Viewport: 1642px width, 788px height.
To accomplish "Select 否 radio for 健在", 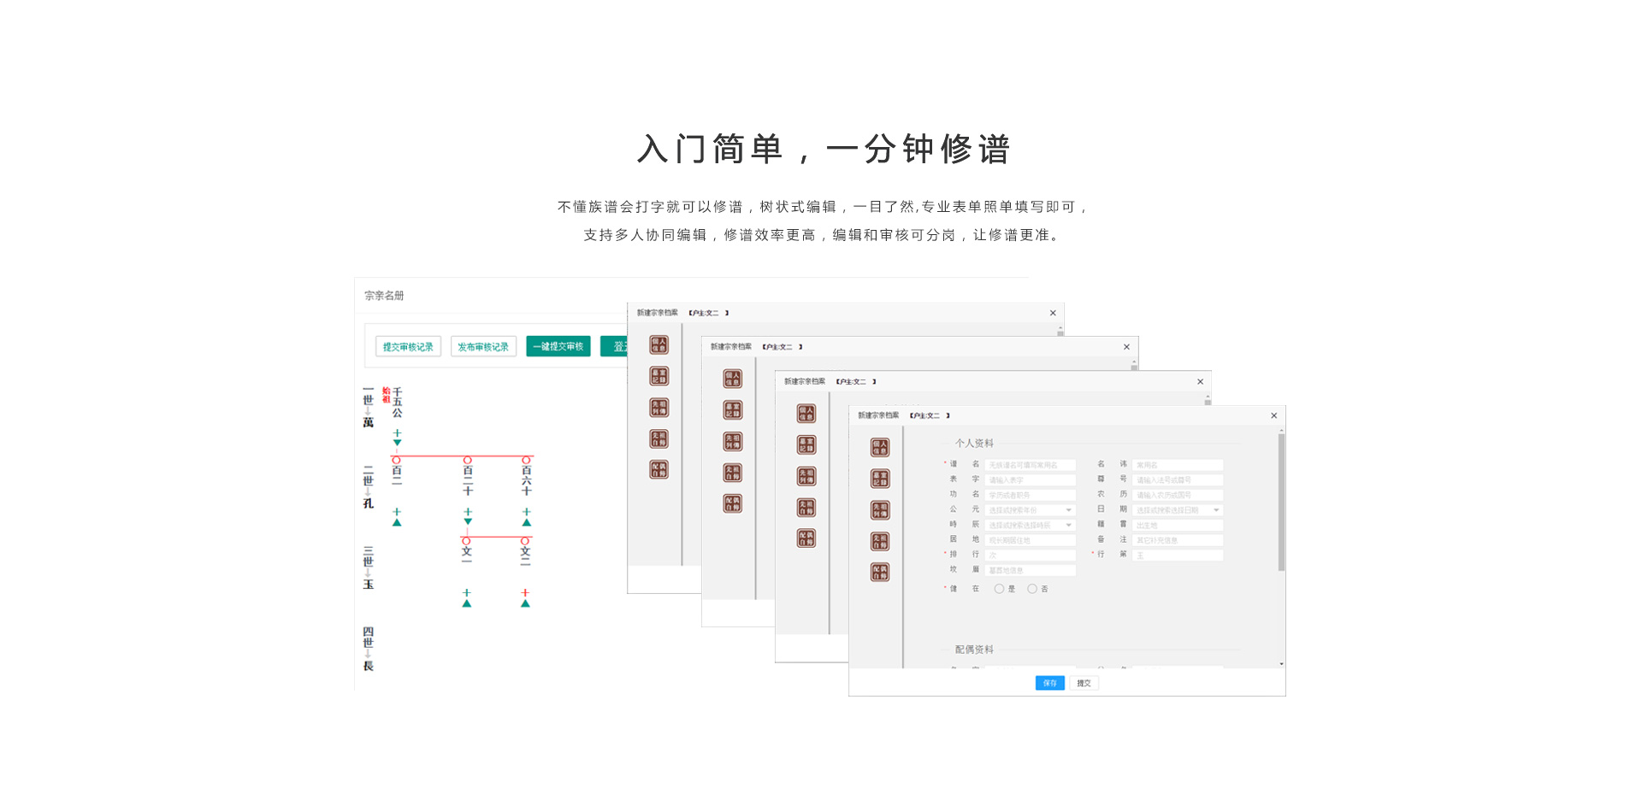I will pyautogui.click(x=1032, y=589).
